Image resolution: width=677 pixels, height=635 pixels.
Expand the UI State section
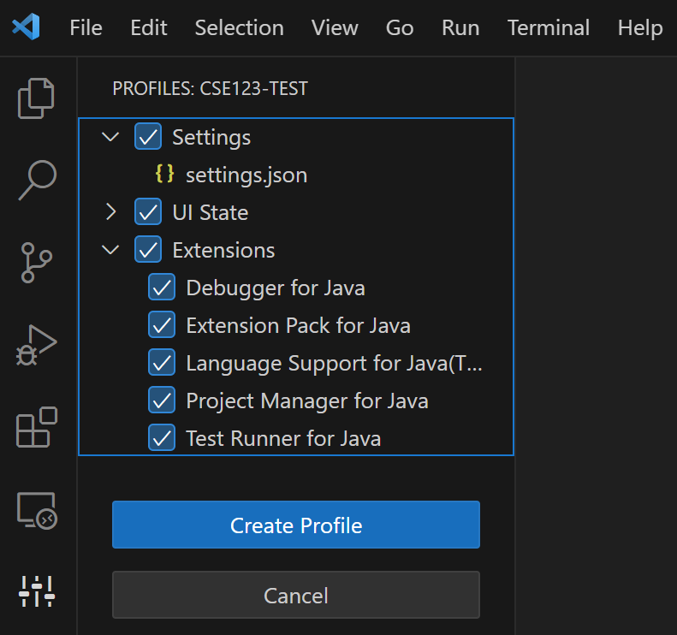point(110,212)
